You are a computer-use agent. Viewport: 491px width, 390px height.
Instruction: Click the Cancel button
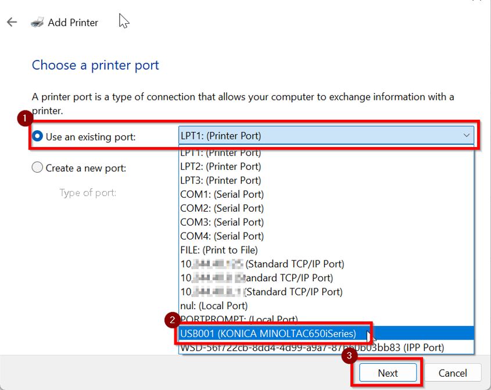tap(453, 373)
